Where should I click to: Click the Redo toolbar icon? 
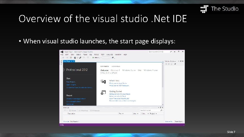pos(88,58)
